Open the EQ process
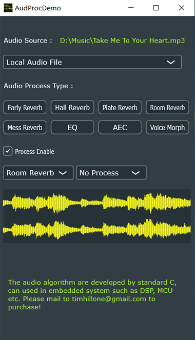This screenshot has height=340, width=195. pos(72,127)
